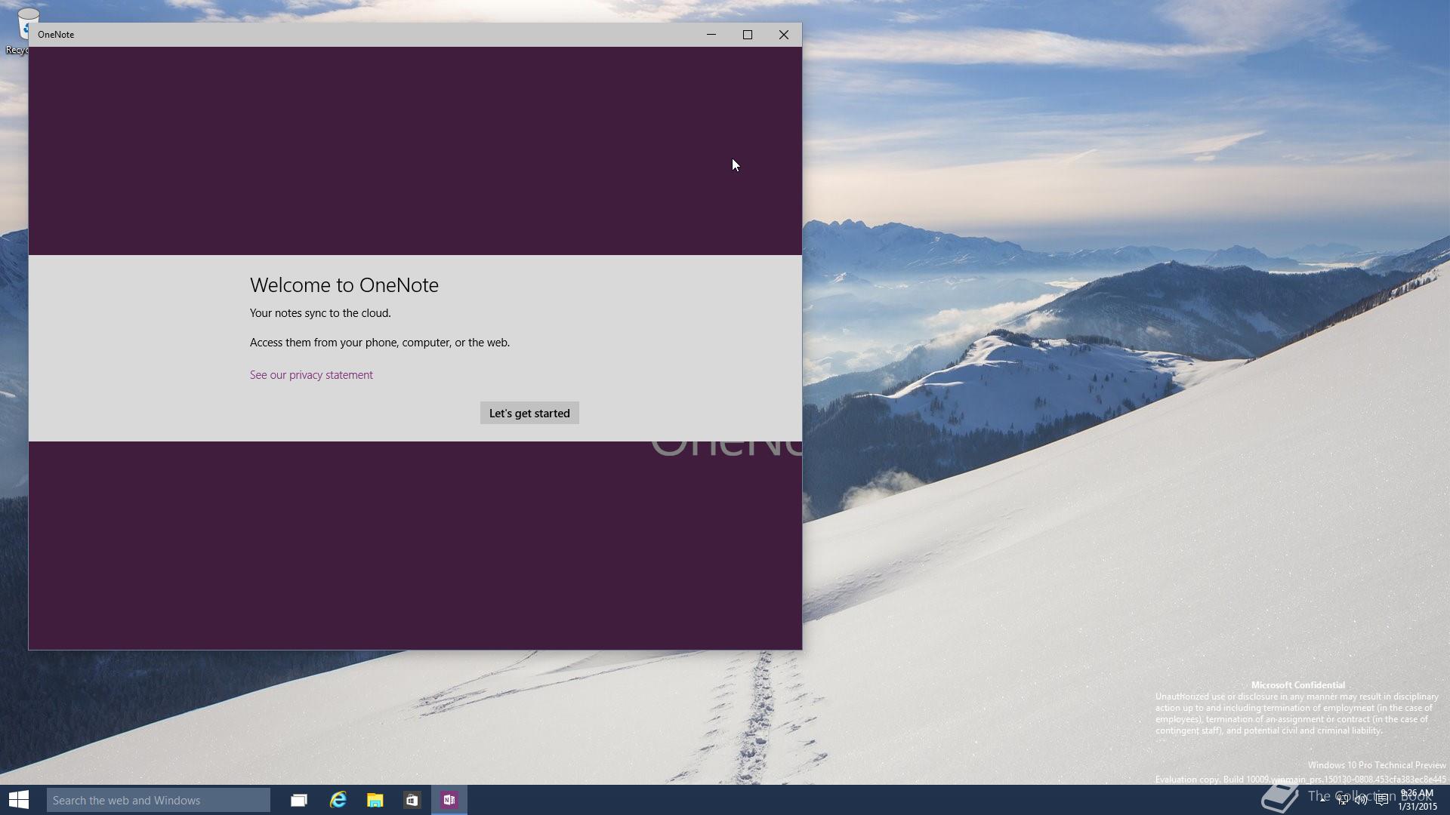The height and width of the screenshot is (815, 1450).
Task: Open the Windows Start menu
Action: pyautogui.click(x=19, y=800)
